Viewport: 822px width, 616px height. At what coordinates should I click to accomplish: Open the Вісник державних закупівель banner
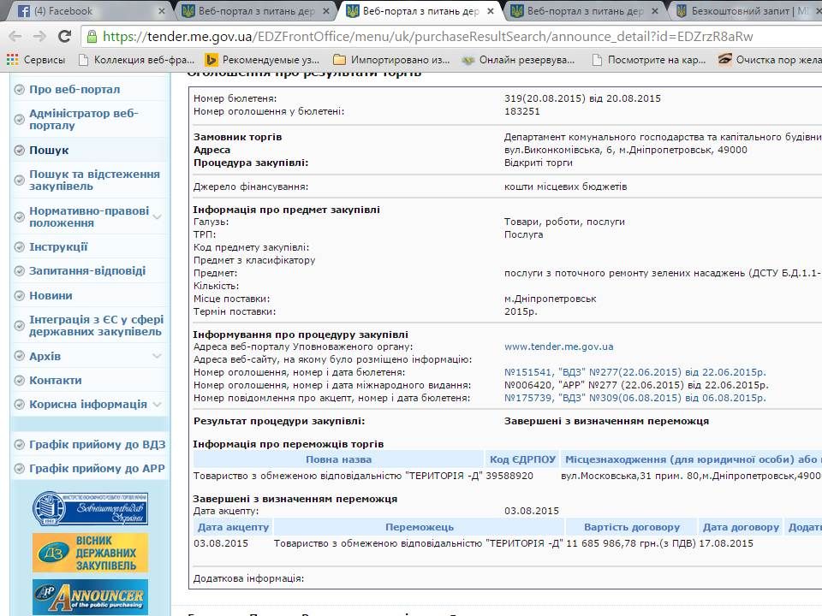90,553
